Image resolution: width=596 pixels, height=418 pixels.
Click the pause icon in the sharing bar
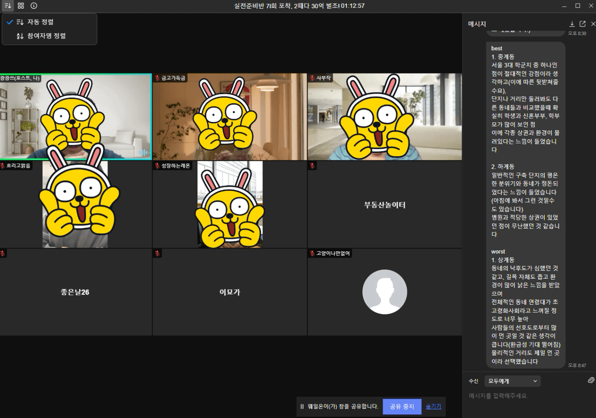coord(302,406)
